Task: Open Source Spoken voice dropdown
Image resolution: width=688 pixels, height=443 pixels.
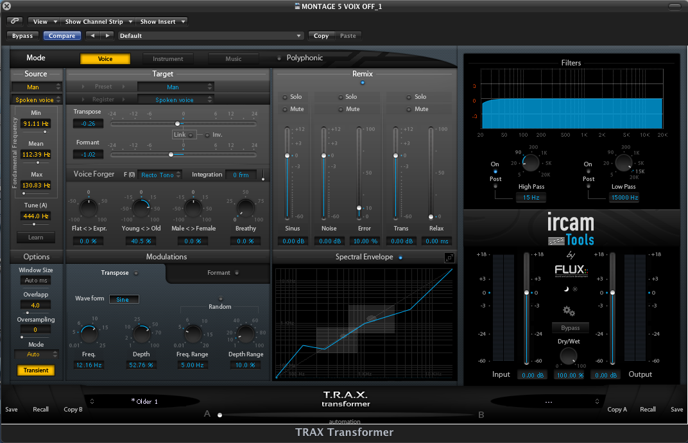Action: click(37, 100)
